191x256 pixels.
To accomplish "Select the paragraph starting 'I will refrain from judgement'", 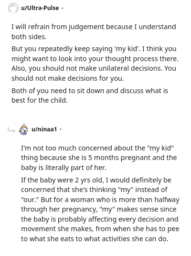I will 94,32.
